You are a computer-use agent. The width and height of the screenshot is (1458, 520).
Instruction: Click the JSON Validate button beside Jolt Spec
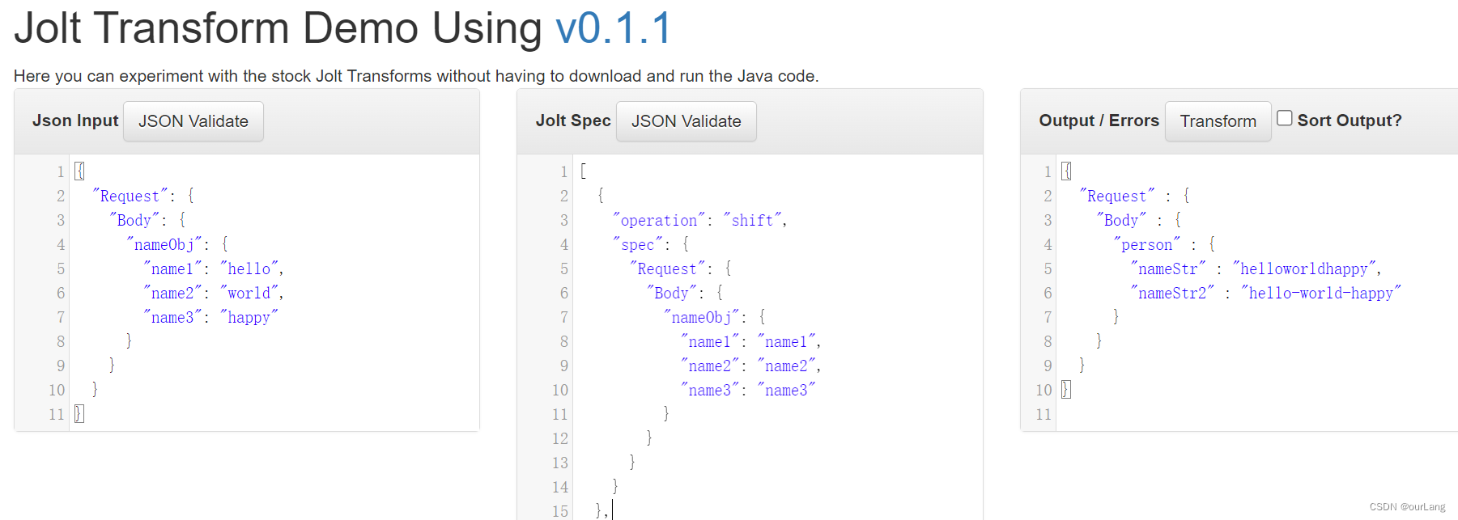[x=686, y=121]
